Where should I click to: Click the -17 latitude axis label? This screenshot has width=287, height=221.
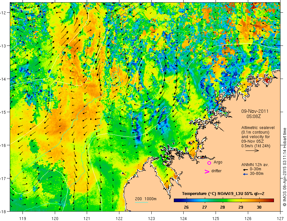click(4, 178)
